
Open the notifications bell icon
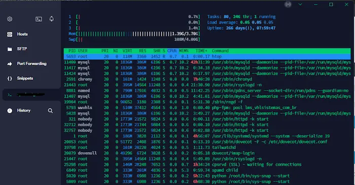click(52, 19)
